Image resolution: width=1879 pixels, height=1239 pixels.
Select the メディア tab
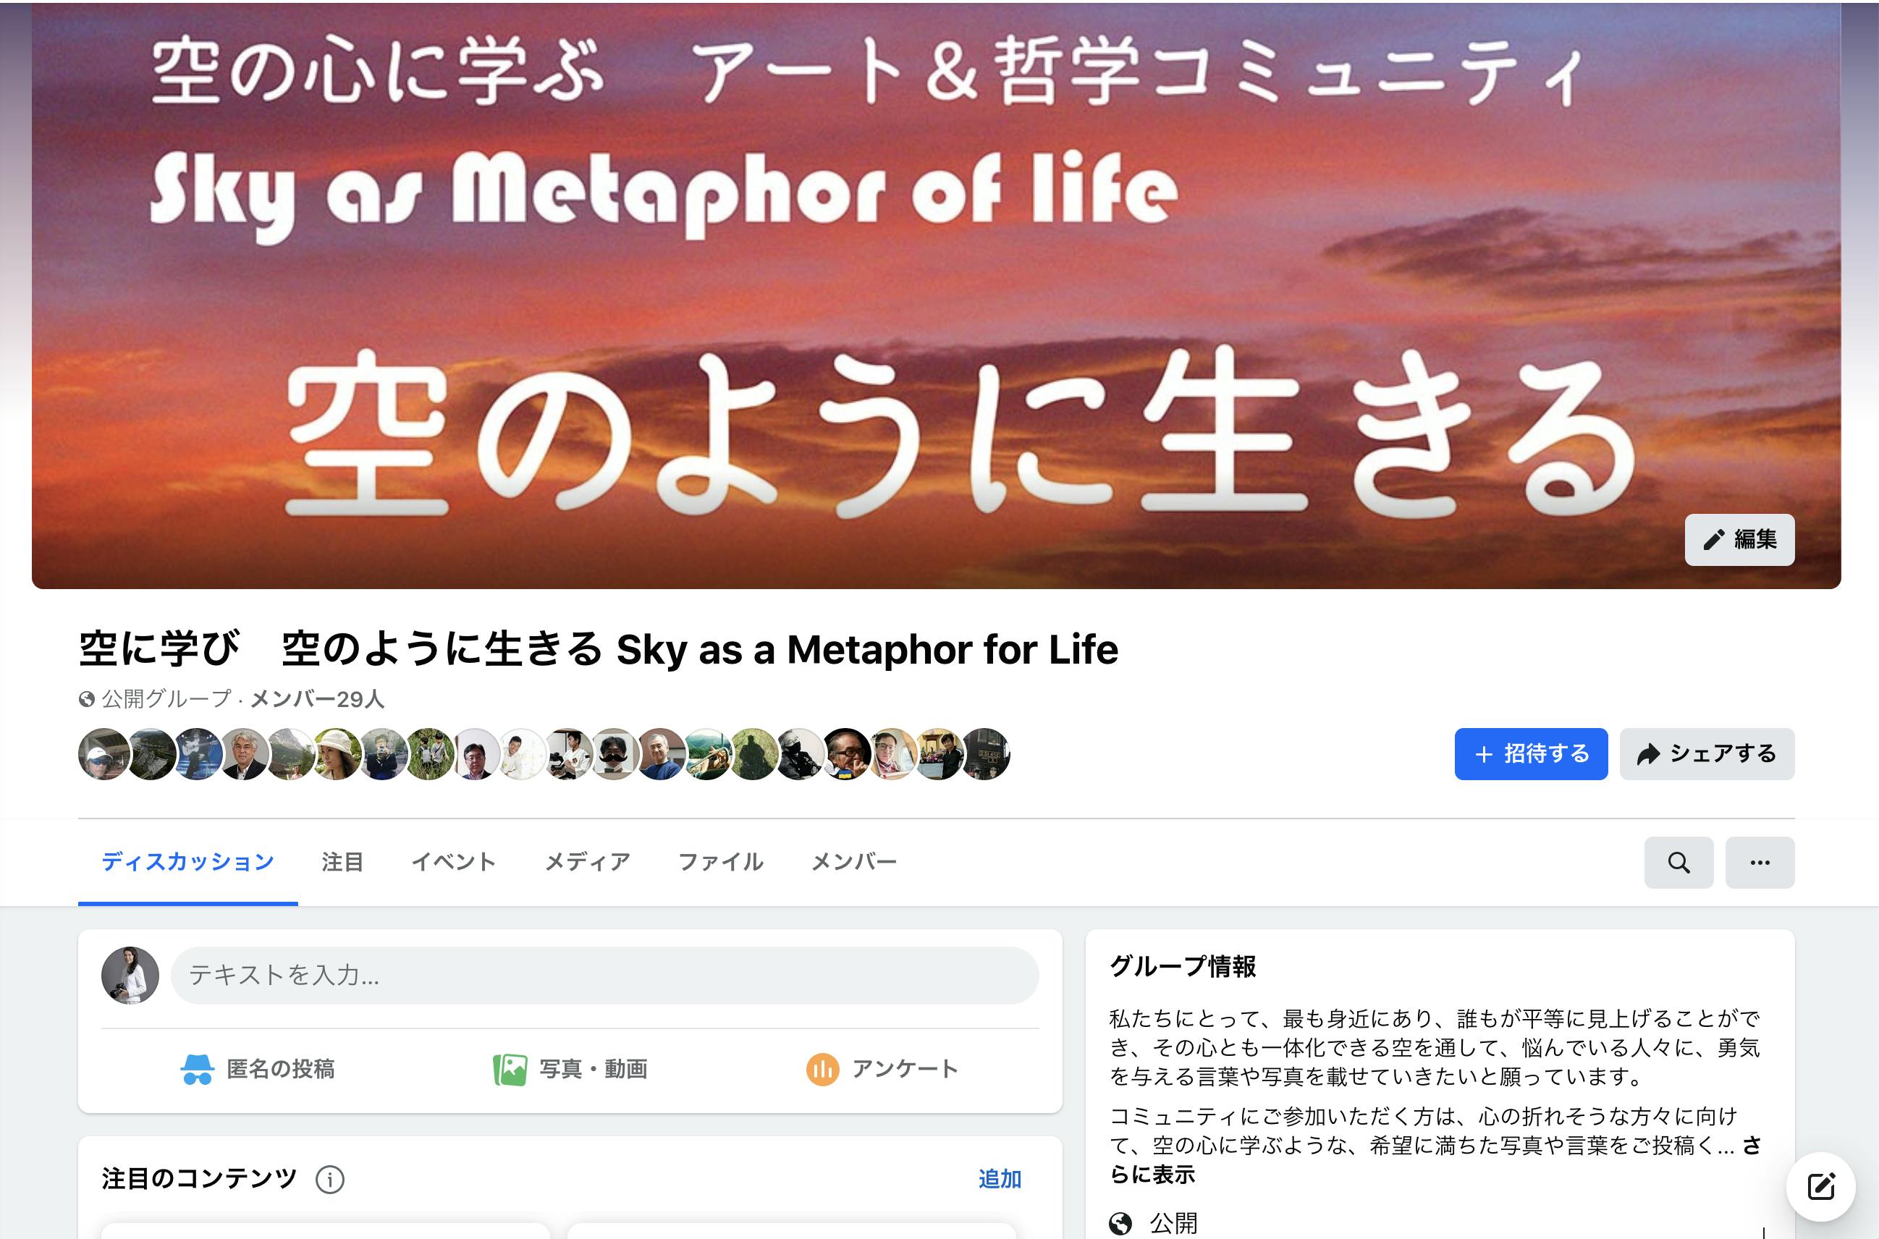(587, 862)
